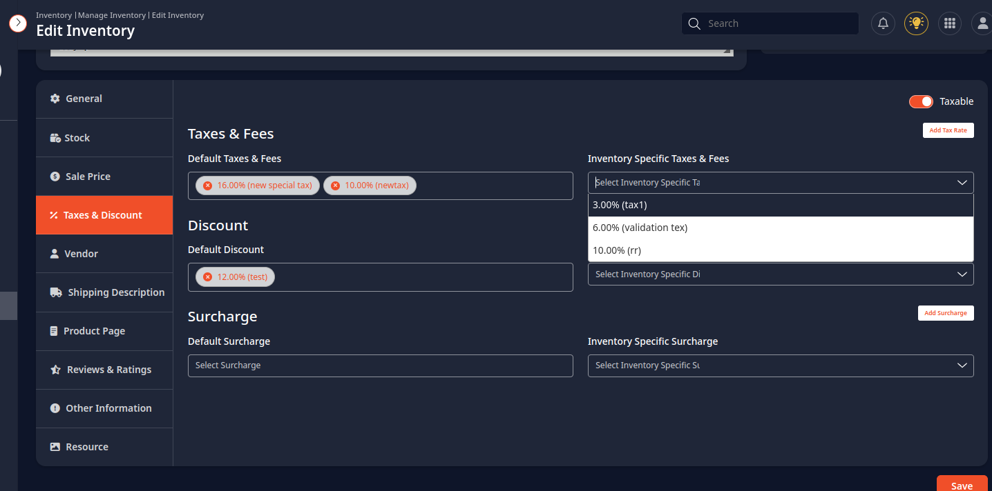Remove the 10.00% (newtax) chip
The width and height of the screenshot is (992, 491).
(x=335, y=186)
